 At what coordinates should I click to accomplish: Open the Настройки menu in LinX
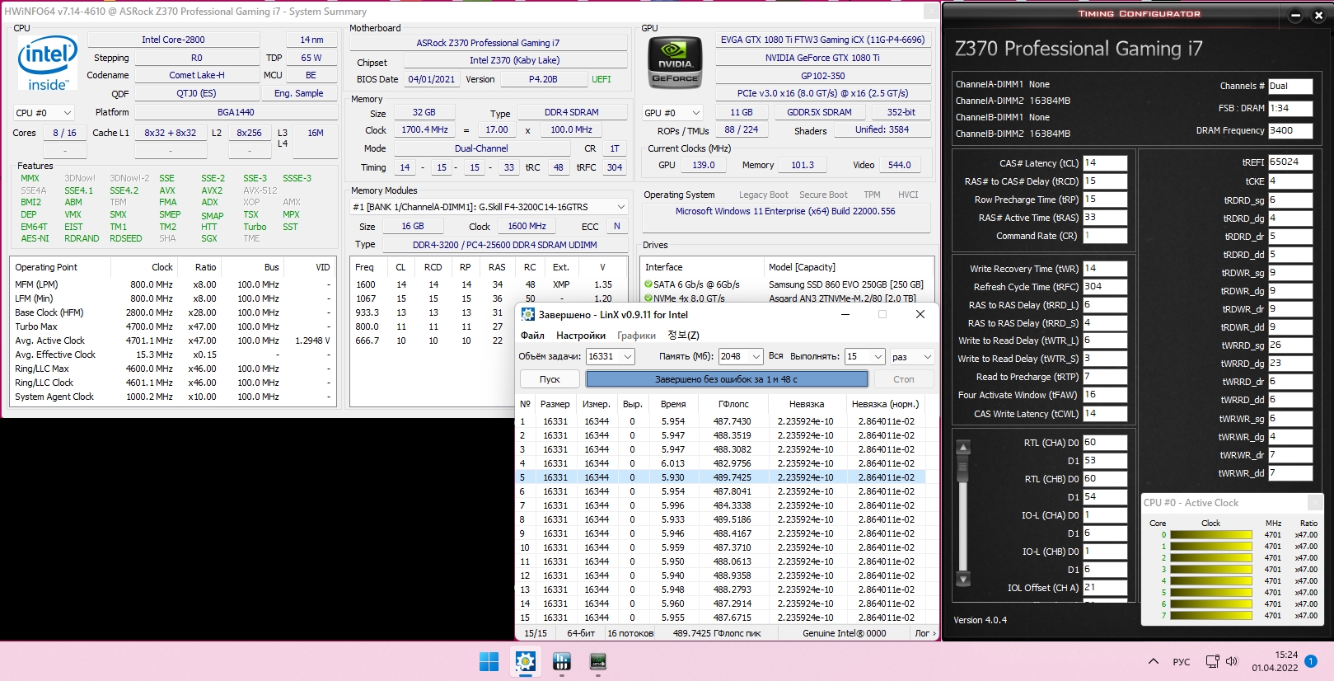coord(581,336)
